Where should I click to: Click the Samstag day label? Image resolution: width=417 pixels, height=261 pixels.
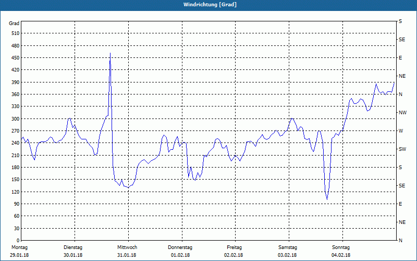pos(288,247)
